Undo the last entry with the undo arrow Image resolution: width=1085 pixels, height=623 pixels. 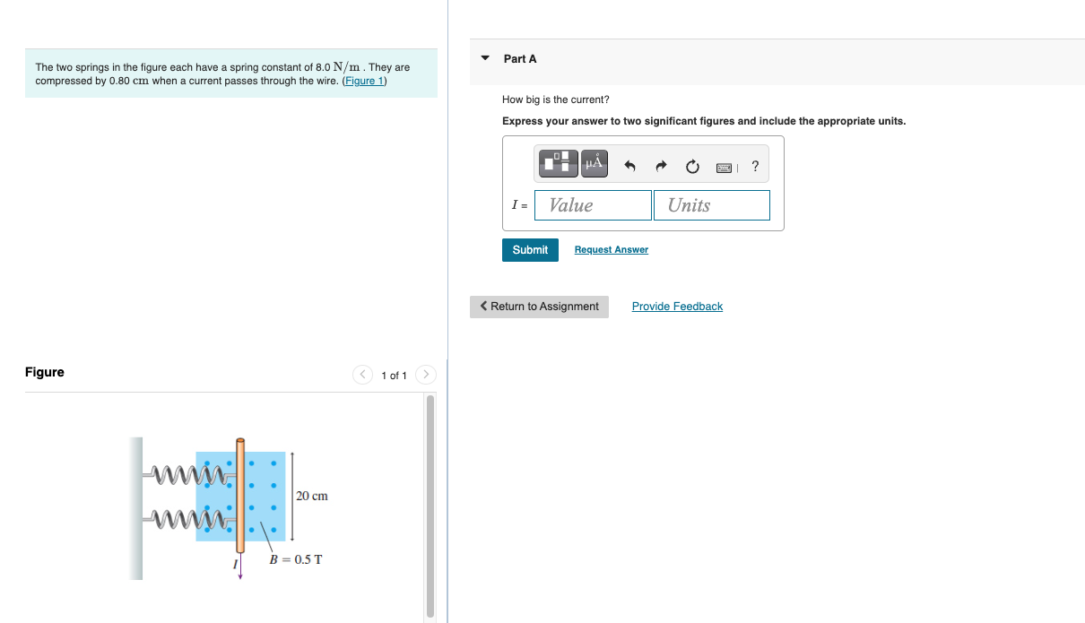tap(628, 165)
